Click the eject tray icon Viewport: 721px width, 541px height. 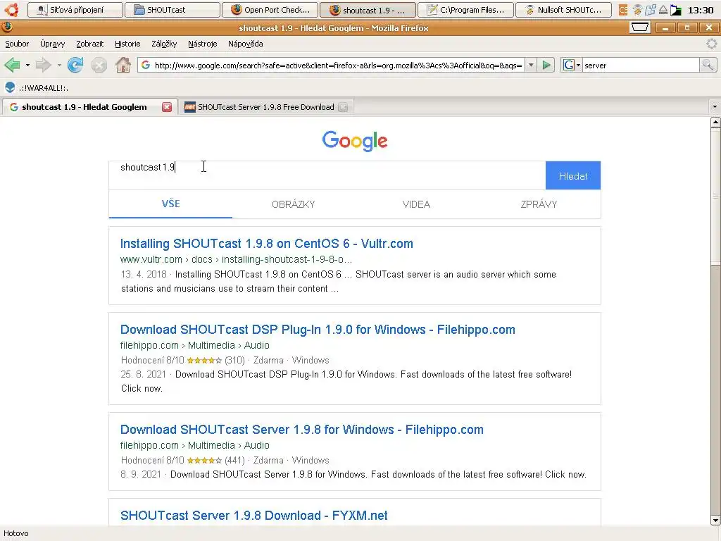point(663,10)
